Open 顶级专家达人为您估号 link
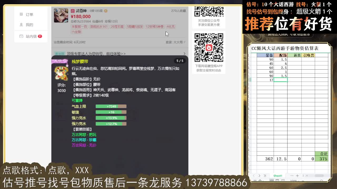337x189 pixels. click(x=96, y=54)
